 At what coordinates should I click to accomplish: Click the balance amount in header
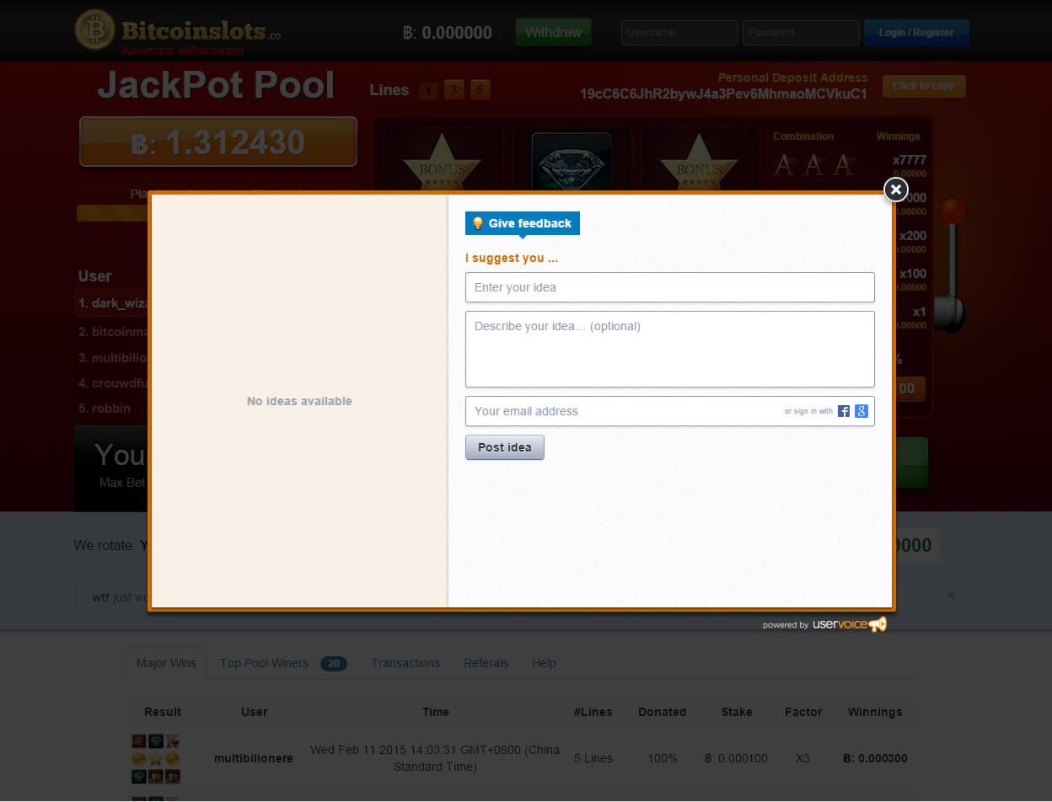[x=448, y=33]
